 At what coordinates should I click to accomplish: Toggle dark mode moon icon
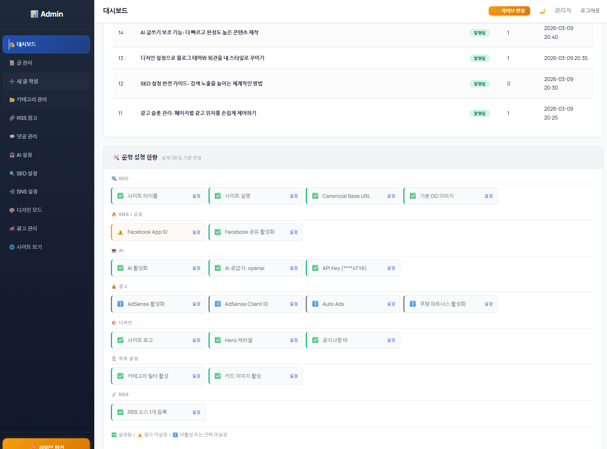pyautogui.click(x=542, y=11)
